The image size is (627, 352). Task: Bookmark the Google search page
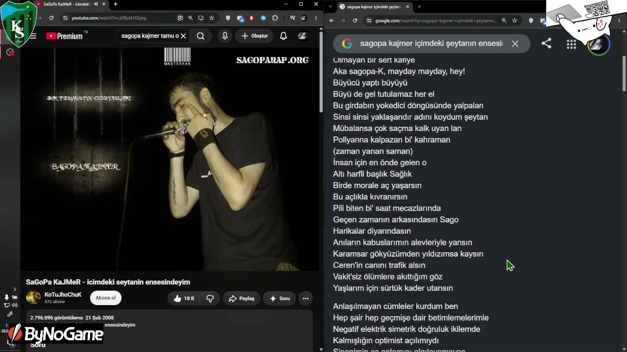515,21
